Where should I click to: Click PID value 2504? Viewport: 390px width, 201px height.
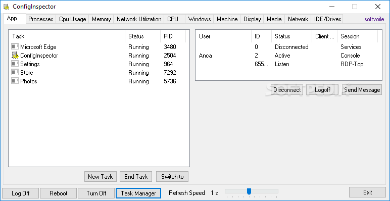[x=170, y=56]
